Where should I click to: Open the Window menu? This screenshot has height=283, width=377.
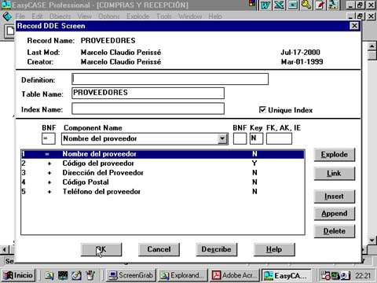pyautogui.click(x=190, y=17)
